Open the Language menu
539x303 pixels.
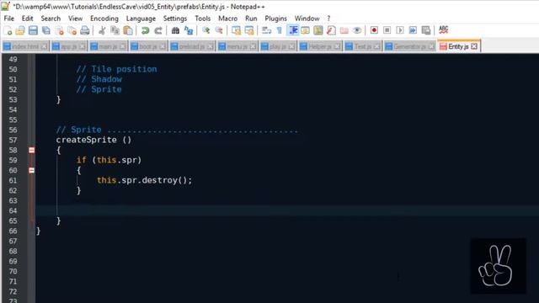point(141,19)
